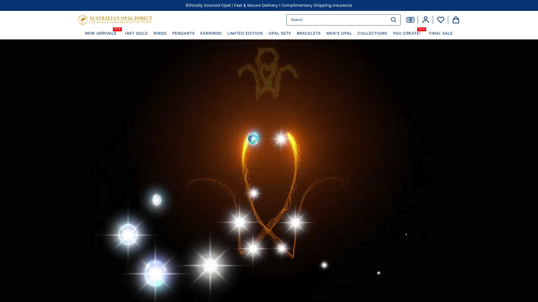Open the 14KT Gold menu
The width and height of the screenshot is (538, 302).
(x=136, y=33)
